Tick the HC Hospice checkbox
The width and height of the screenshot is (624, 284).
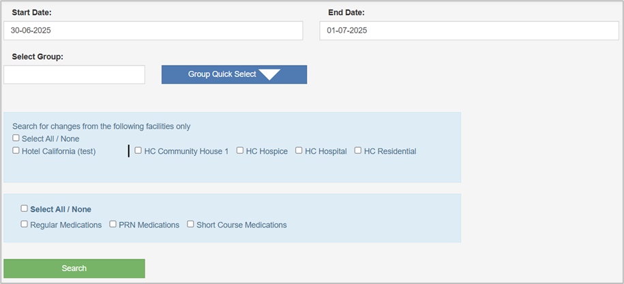click(x=240, y=151)
